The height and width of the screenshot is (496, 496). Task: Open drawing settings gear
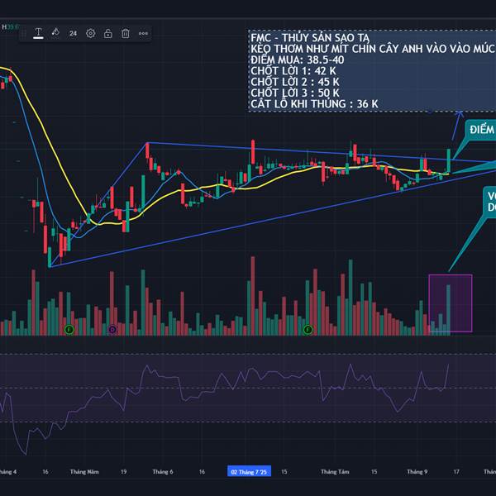pos(90,33)
